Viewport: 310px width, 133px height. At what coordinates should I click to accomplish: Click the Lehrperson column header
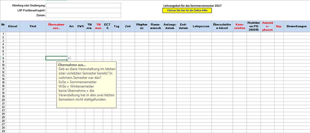coord(201,26)
